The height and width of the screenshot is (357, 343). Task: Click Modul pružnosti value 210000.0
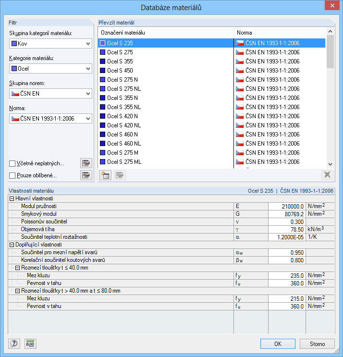point(287,207)
